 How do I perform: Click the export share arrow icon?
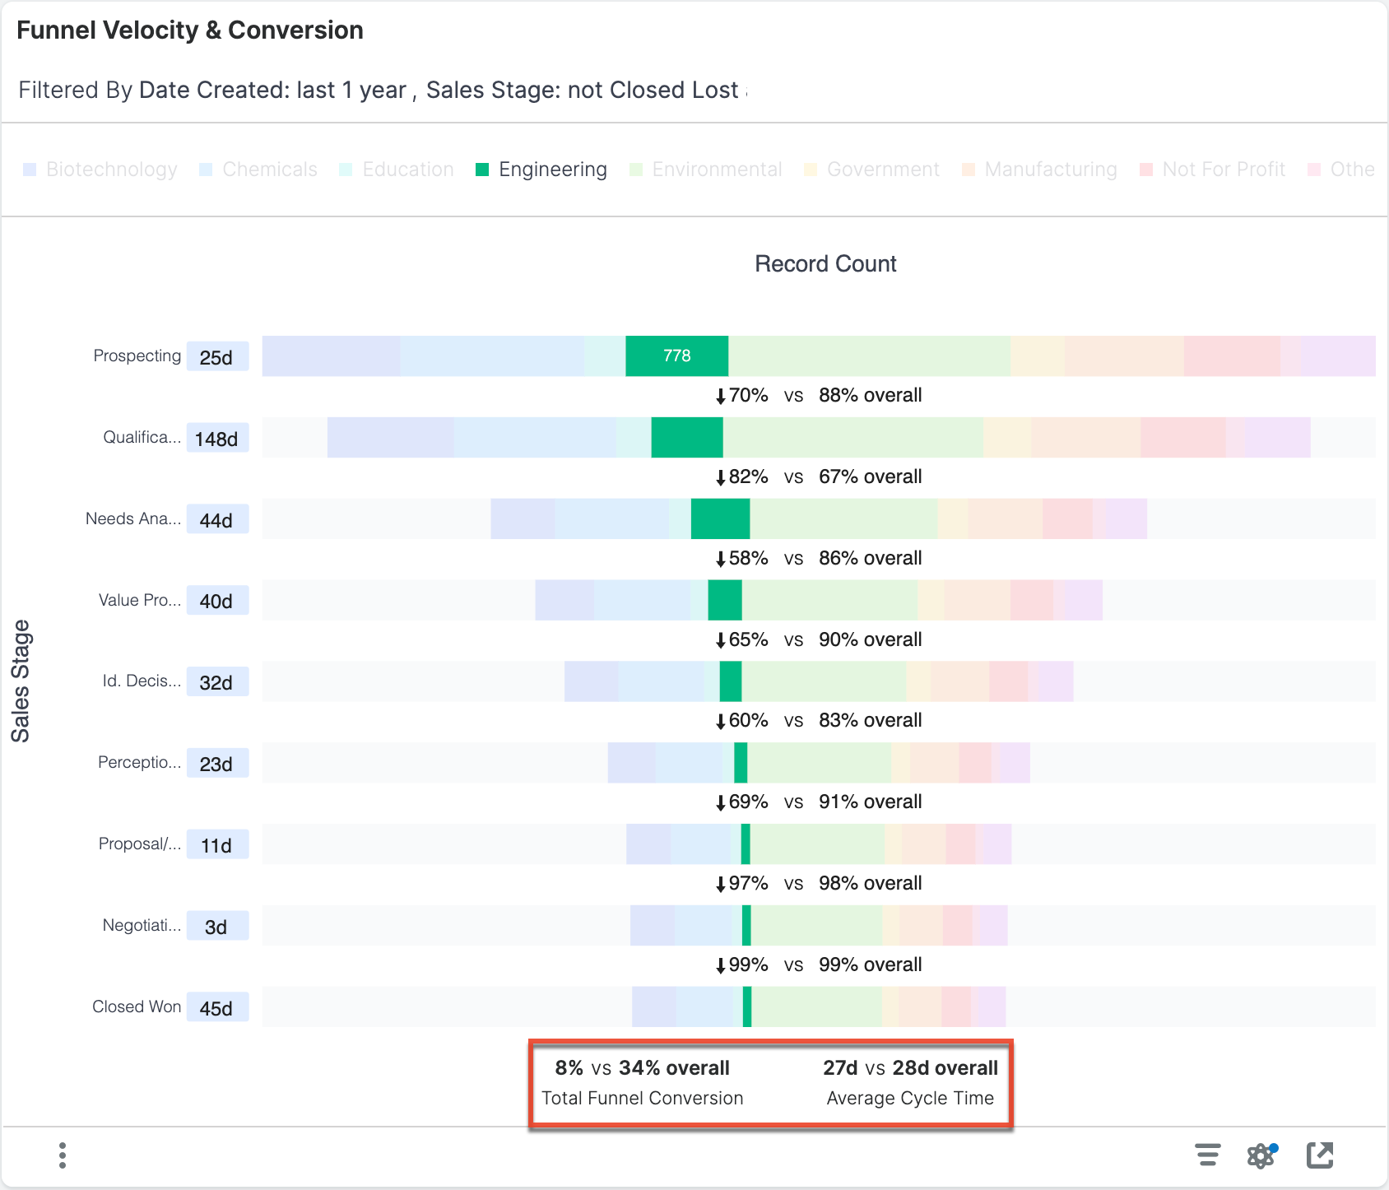click(x=1320, y=1155)
